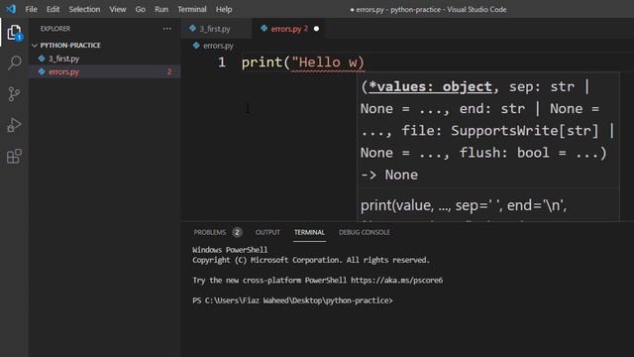Viewport: 634px width, 357px height.
Task: Open the Explorer view in activity bar
Action: click(14, 33)
